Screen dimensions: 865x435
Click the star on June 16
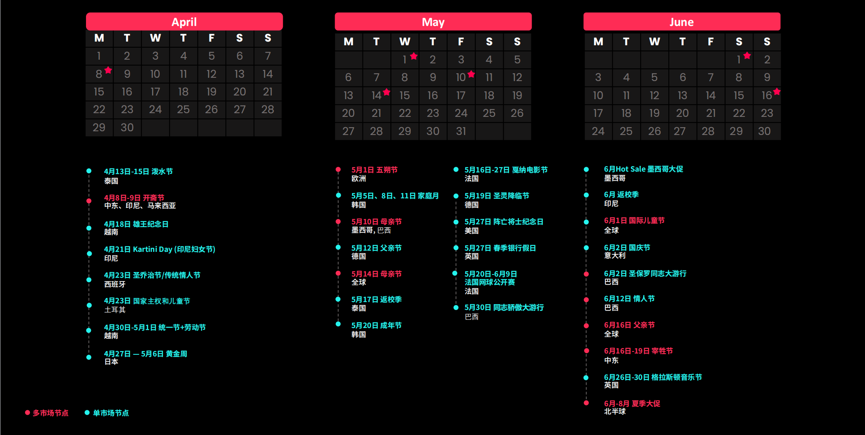777,91
